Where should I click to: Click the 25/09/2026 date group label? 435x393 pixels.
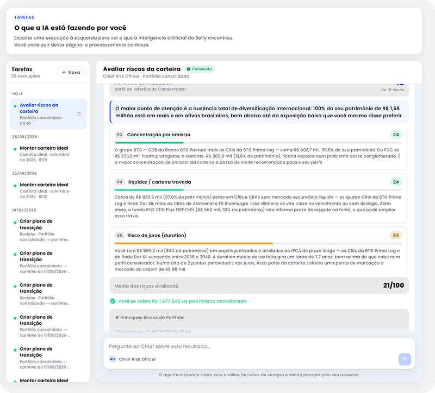24,137
